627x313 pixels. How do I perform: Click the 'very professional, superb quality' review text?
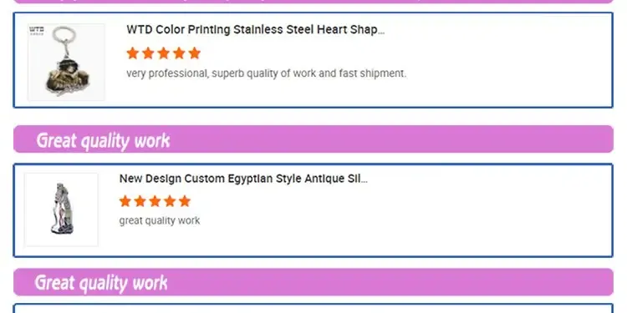click(x=267, y=73)
